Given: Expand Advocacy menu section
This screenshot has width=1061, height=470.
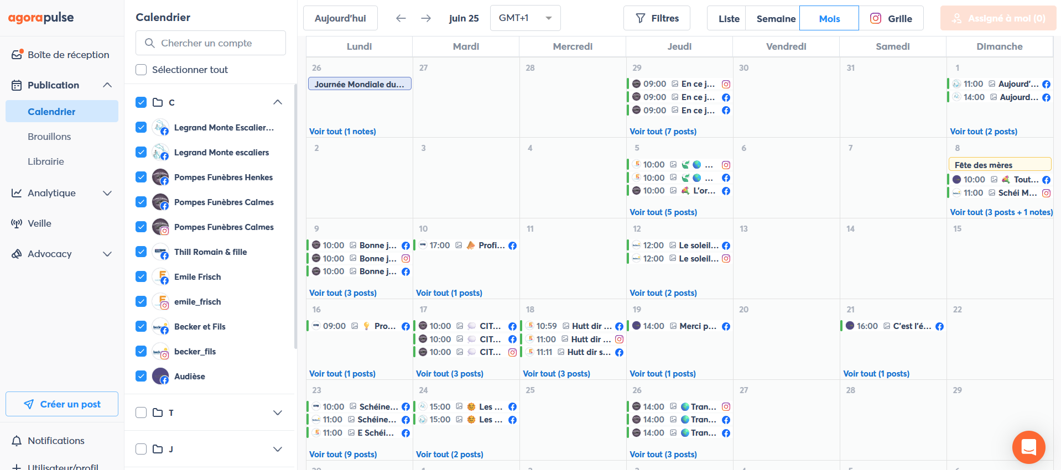Looking at the screenshot, I should tap(107, 254).
